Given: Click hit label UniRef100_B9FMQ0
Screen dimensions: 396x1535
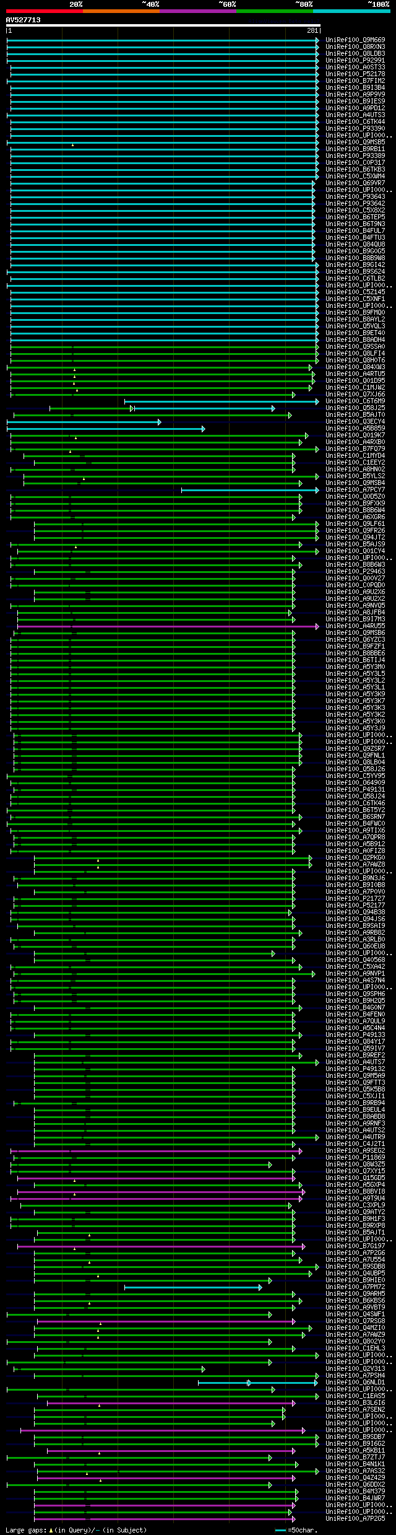Looking at the screenshot, I should 355,313.
